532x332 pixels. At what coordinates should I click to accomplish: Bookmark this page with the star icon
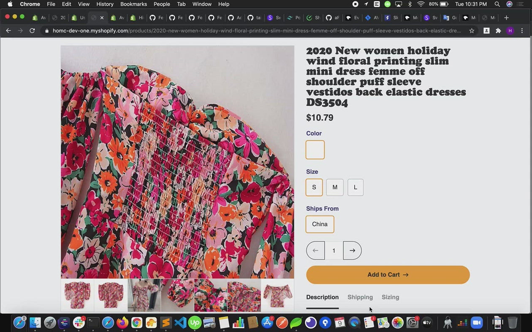(x=472, y=31)
